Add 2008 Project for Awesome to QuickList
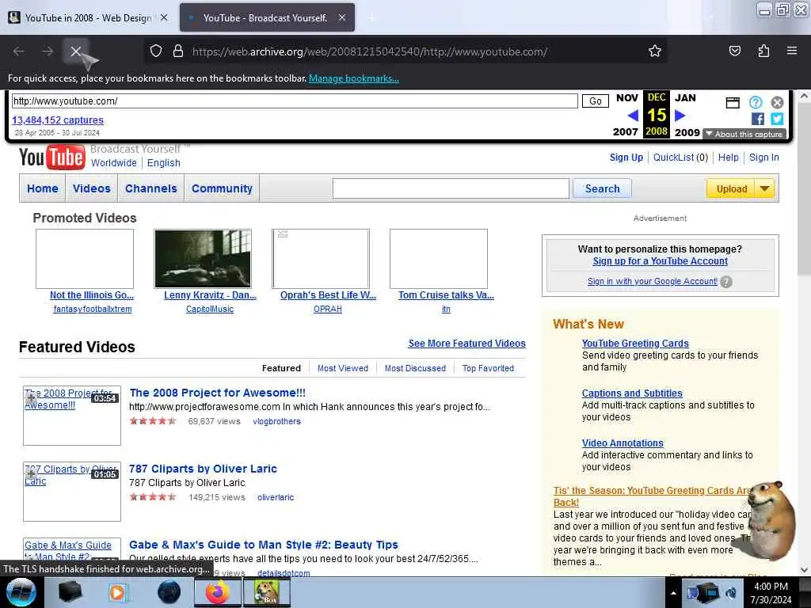 click(31, 397)
